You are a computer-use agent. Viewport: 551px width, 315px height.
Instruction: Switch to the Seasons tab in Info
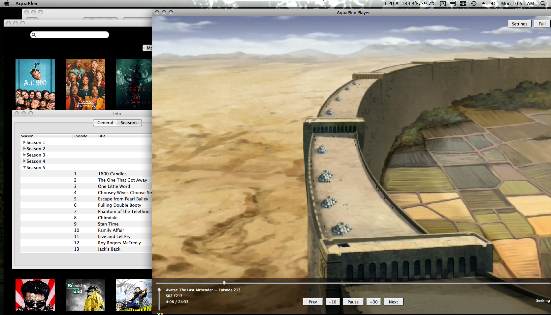pyautogui.click(x=129, y=122)
